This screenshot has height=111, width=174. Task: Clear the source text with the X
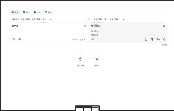click(85, 26)
